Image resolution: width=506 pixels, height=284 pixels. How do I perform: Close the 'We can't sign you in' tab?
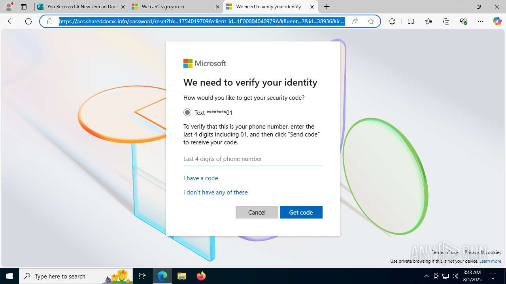[217, 7]
